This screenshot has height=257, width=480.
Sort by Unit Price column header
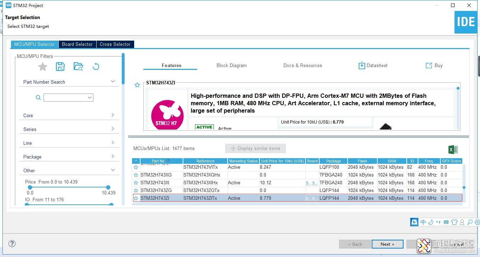[282, 161]
